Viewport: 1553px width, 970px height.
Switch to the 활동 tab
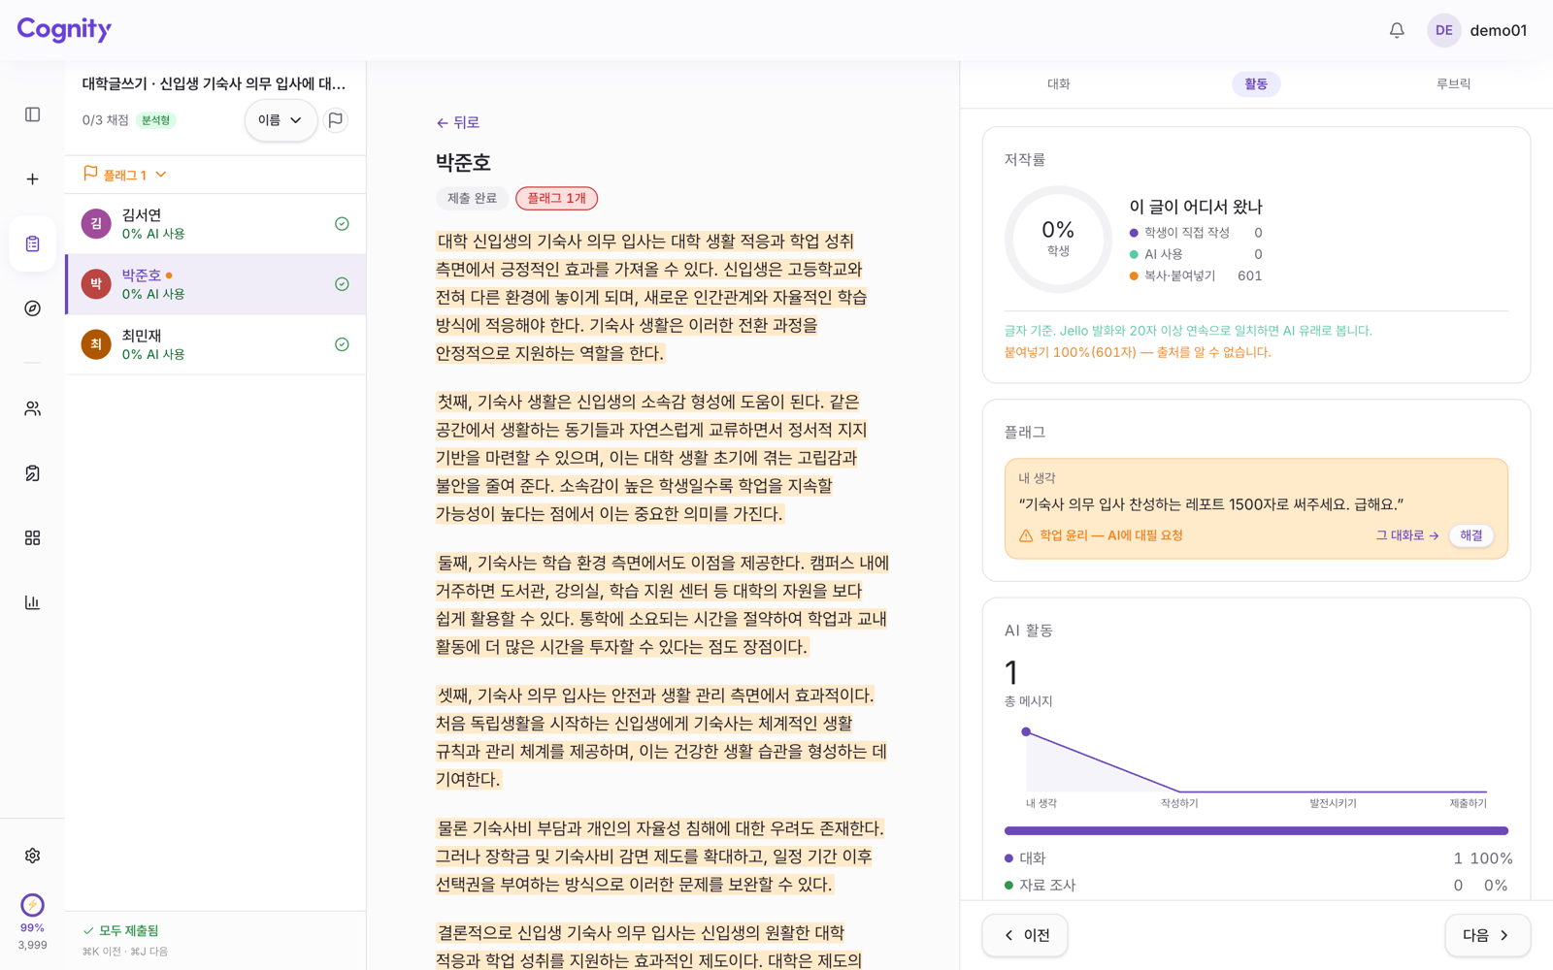click(x=1256, y=84)
